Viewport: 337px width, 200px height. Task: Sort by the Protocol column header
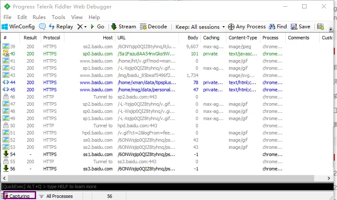tap(52, 38)
